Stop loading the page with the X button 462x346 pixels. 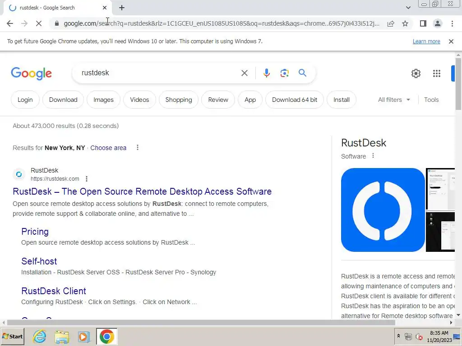[39, 23]
